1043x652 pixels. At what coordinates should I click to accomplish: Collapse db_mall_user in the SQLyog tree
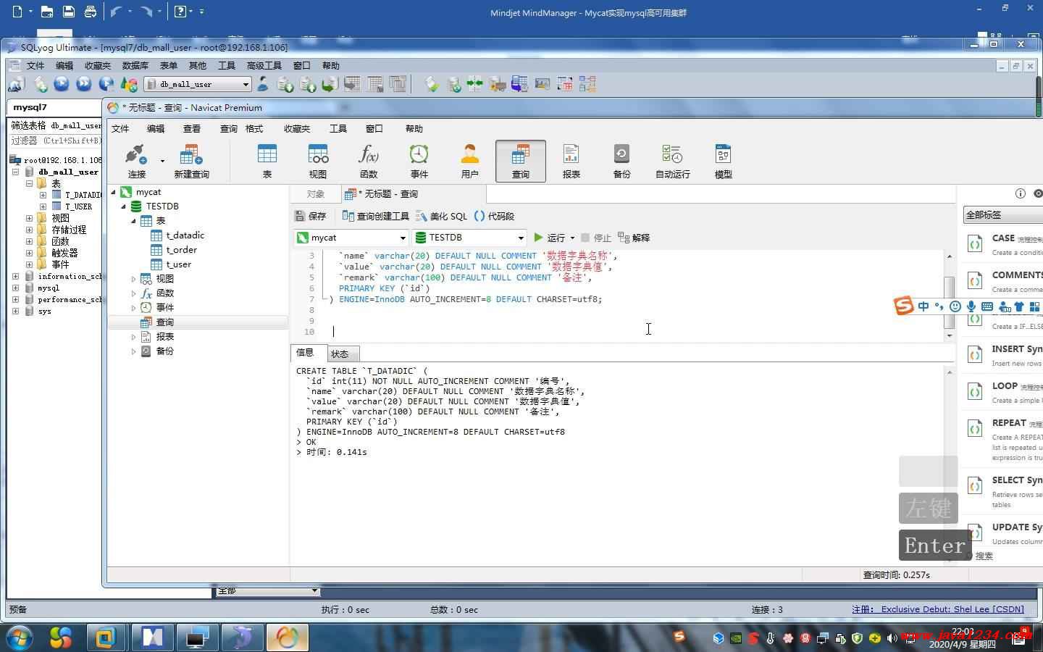pos(15,172)
